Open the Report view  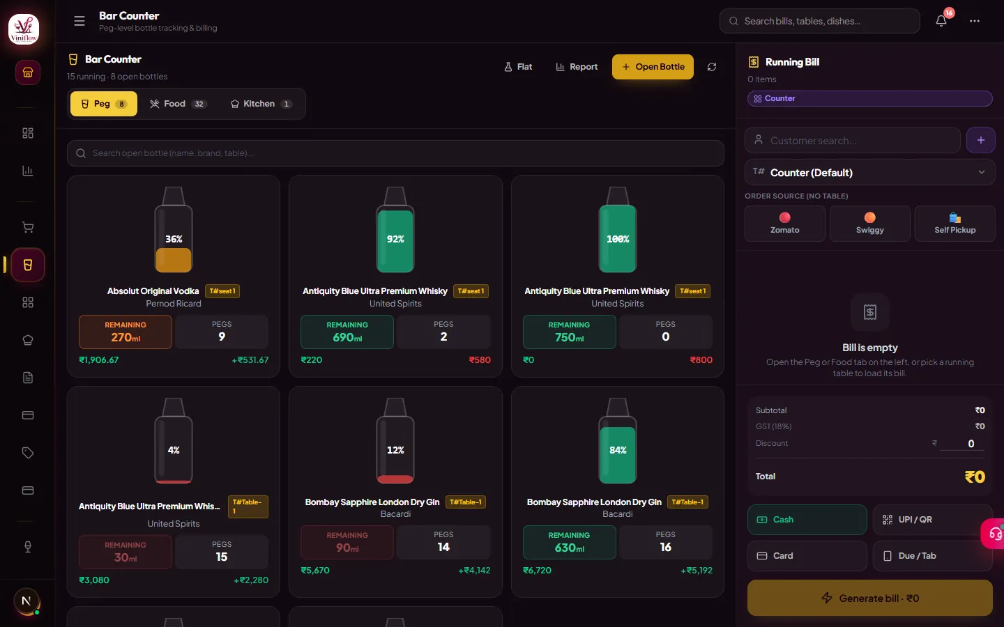click(x=577, y=67)
